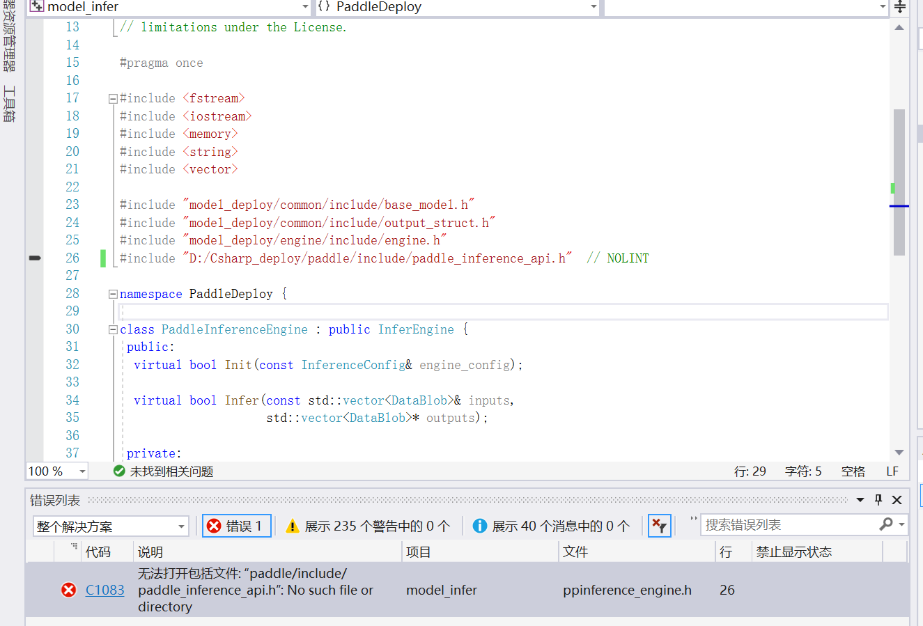Follow the C1083 error code link
Screen dimensions: 923x626
click(103, 590)
